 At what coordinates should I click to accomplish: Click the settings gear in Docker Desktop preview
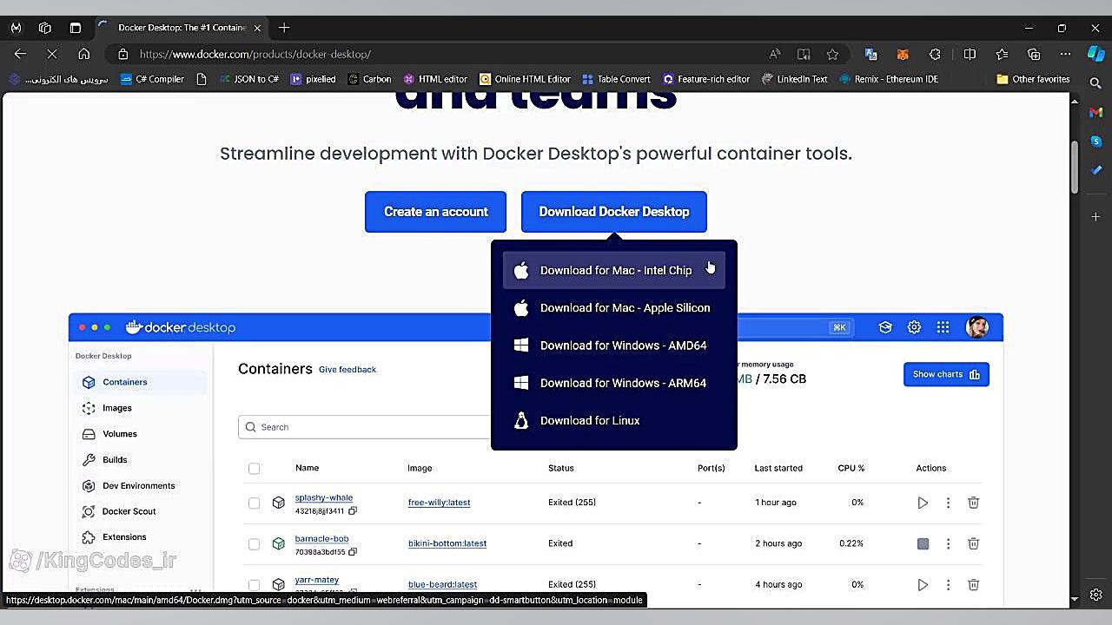pos(914,327)
